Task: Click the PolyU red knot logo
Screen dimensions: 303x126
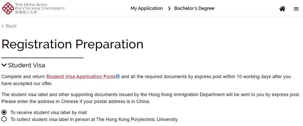Action: pos(8,8)
